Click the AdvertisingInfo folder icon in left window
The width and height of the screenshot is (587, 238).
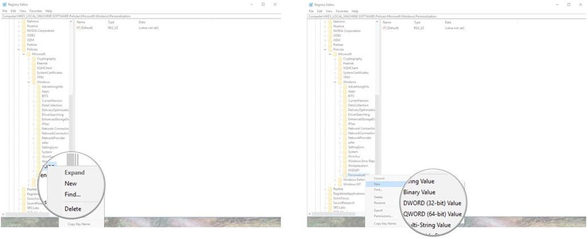(38, 87)
